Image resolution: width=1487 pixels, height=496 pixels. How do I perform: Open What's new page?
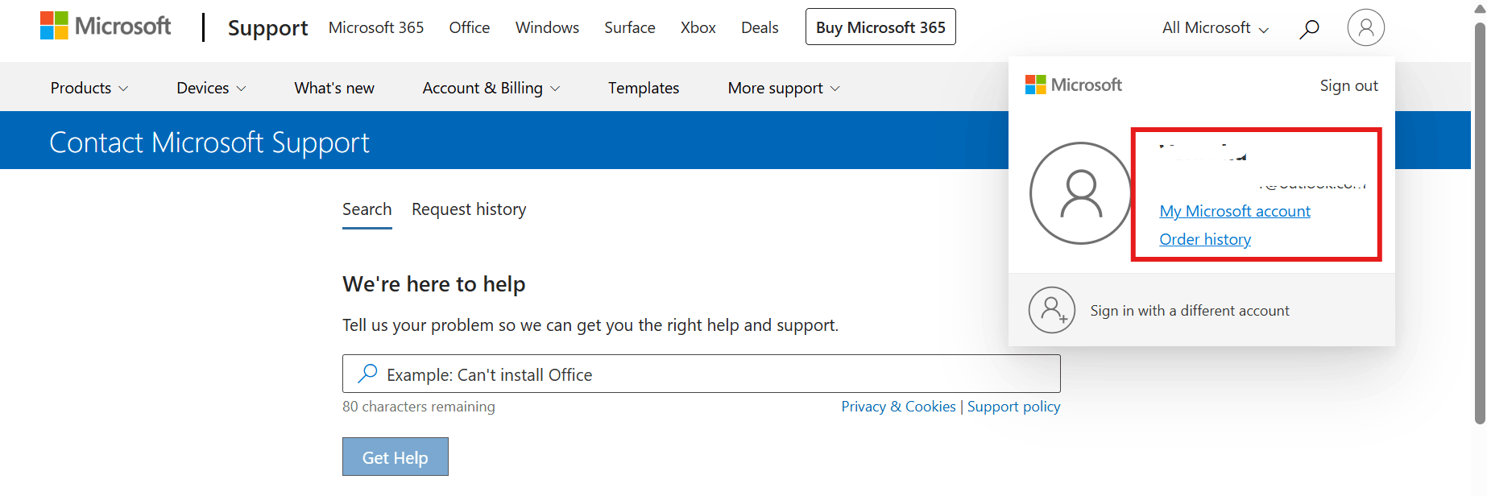coord(334,88)
